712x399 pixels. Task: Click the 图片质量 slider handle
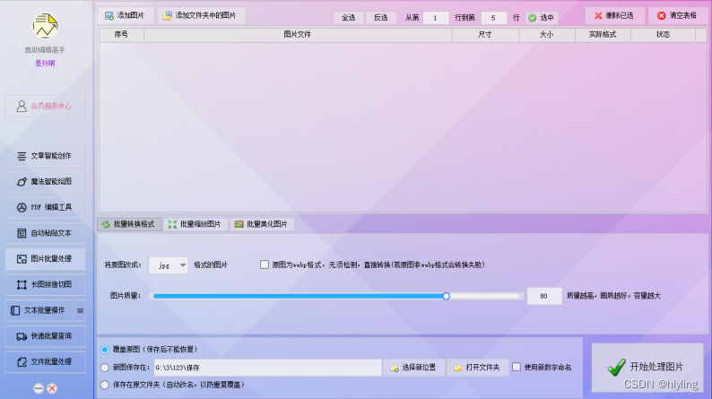click(447, 296)
